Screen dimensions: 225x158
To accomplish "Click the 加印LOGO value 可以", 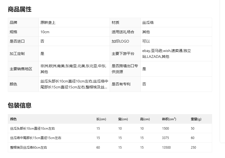I will 146,41.
